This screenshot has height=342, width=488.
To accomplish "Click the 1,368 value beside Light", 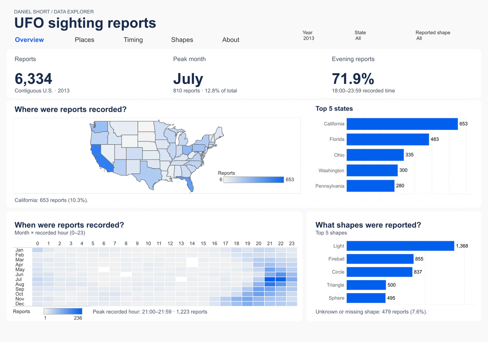I will click(x=462, y=246).
